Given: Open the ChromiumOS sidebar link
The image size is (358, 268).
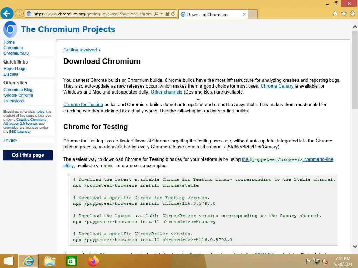Looking at the screenshot, I should (16, 53).
